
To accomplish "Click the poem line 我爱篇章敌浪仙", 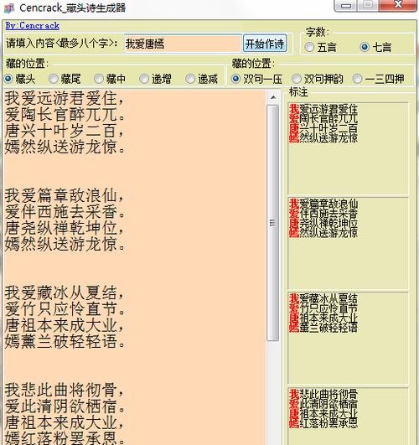I will pyautogui.click(x=65, y=195).
